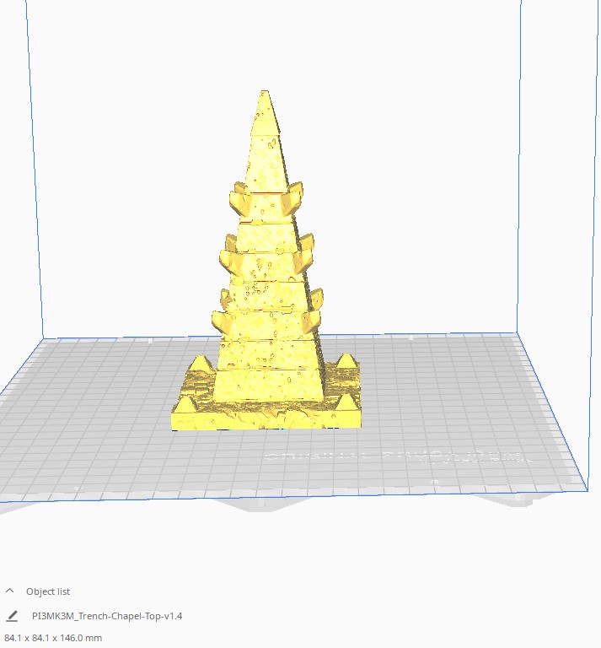601x648 pixels.
Task: Select the PI3MK3M_Trench-Chapel-Top-v1.4 object name
Action: point(107,616)
